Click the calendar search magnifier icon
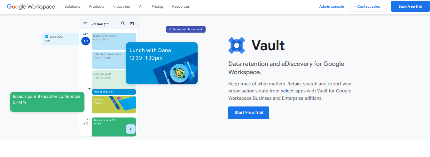 tap(123, 23)
